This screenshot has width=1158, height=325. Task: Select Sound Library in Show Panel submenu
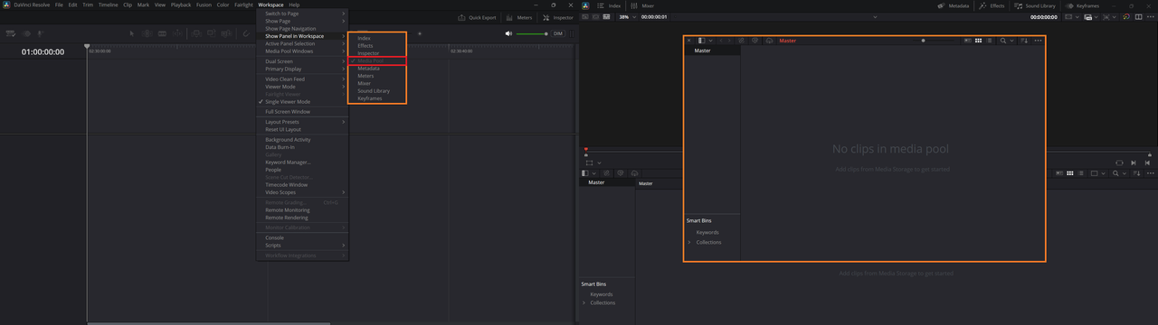tap(376, 90)
